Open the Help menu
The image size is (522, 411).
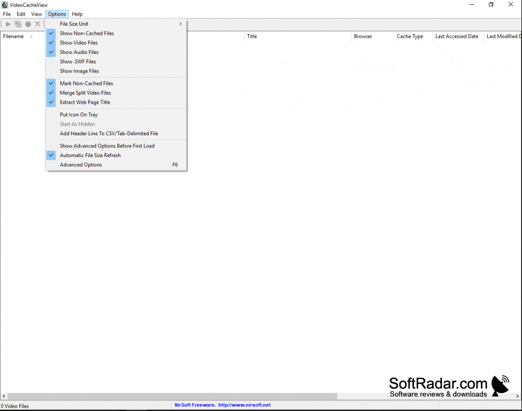click(x=77, y=14)
